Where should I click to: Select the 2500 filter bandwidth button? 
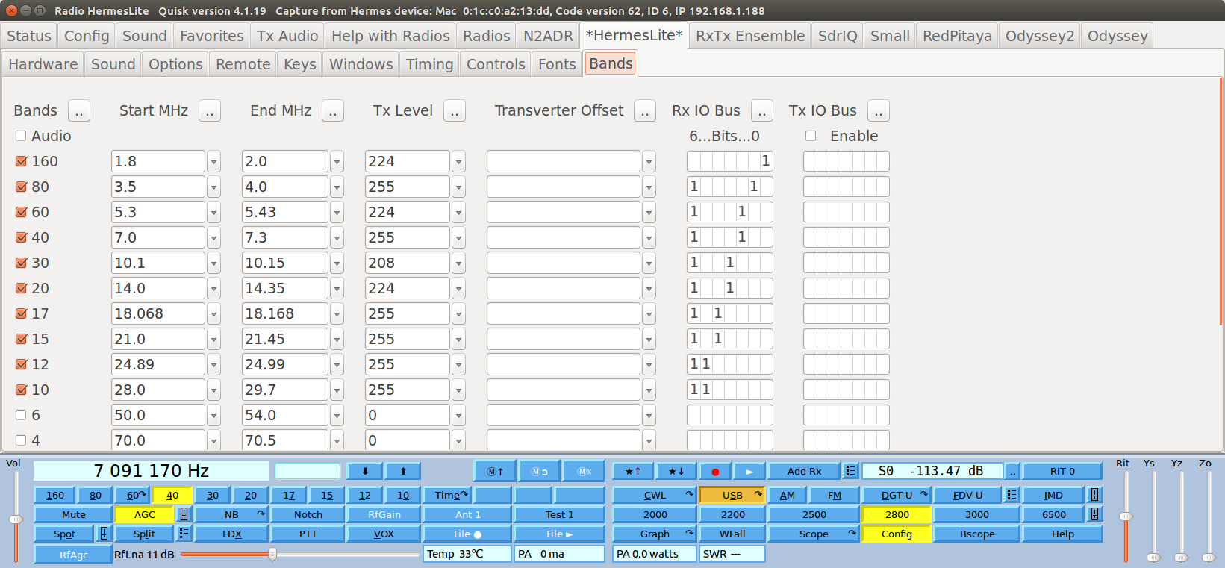pos(814,514)
